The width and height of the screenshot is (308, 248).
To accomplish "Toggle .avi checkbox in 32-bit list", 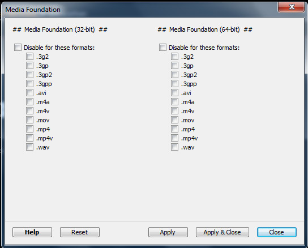I will point(29,92).
